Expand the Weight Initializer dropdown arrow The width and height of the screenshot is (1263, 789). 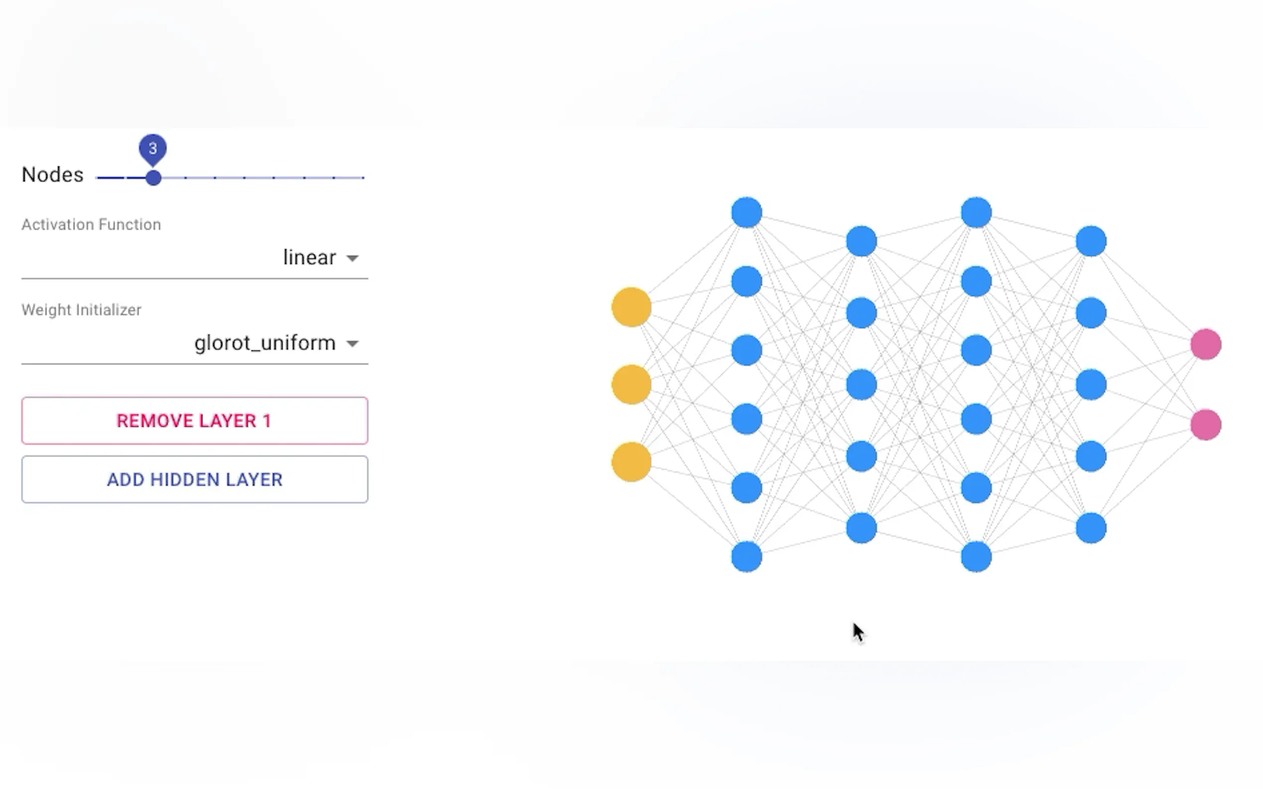pyautogui.click(x=353, y=343)
